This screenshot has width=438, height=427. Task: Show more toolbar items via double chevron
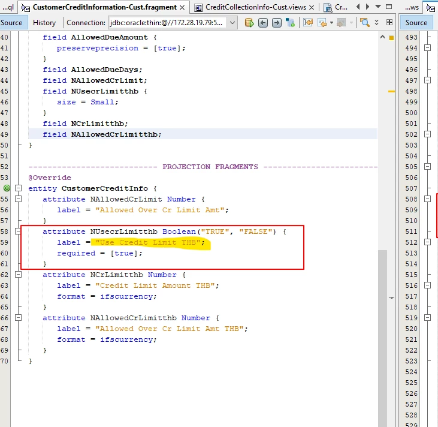click(376, 22)
